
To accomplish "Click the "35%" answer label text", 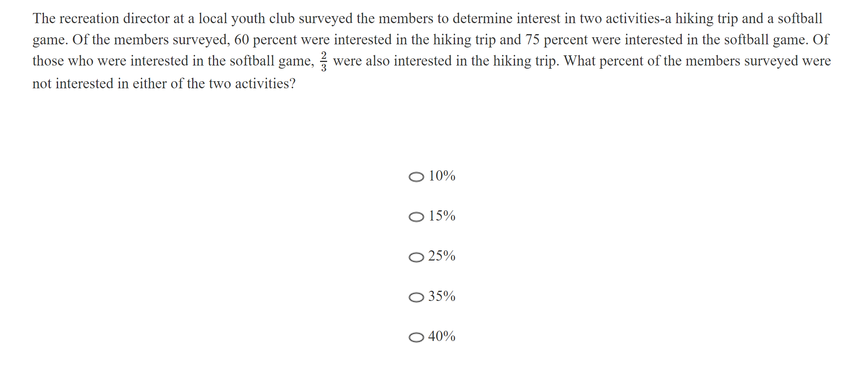I will coord(442,296).
